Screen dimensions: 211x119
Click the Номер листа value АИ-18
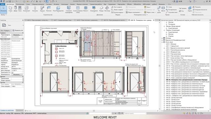tap(17, 67)
